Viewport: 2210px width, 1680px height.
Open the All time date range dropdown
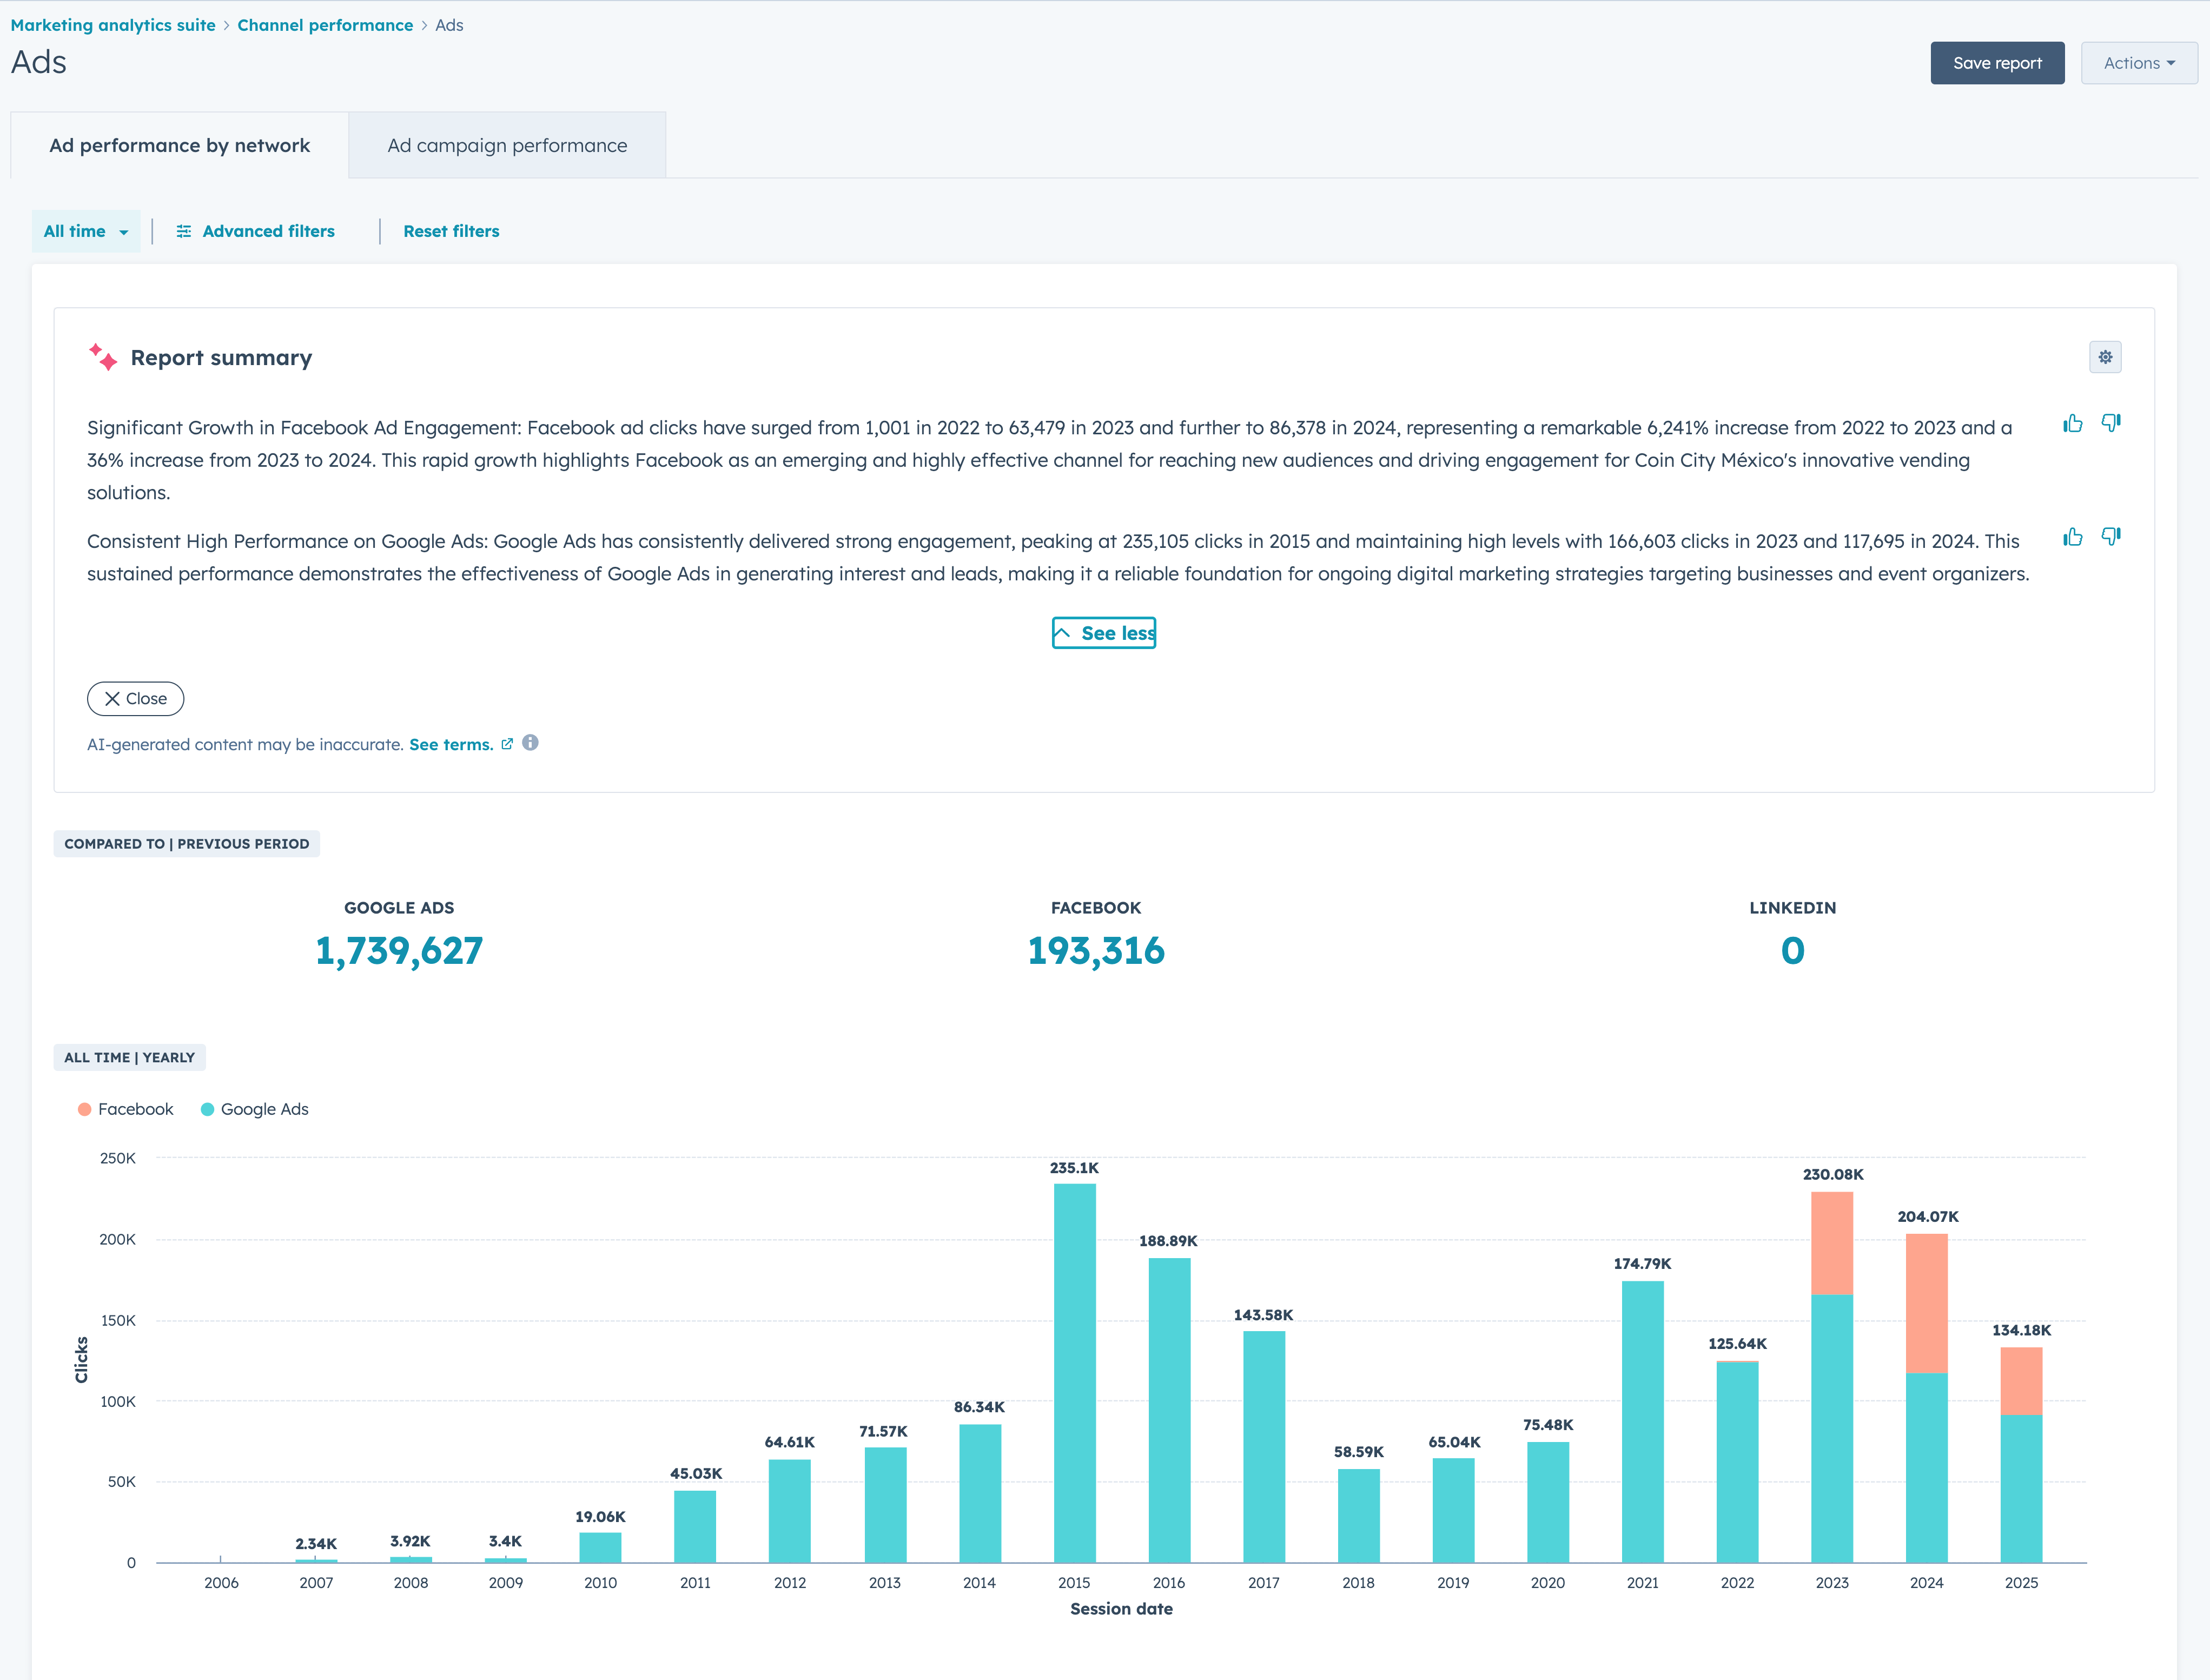tap(85, 231)
